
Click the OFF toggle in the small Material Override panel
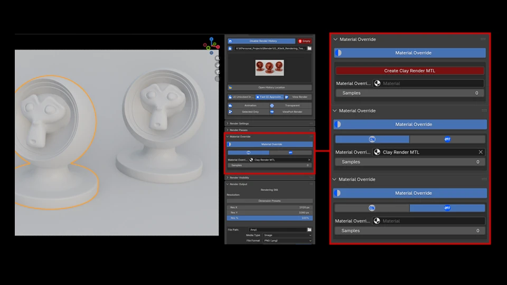[x=290, y=153]
